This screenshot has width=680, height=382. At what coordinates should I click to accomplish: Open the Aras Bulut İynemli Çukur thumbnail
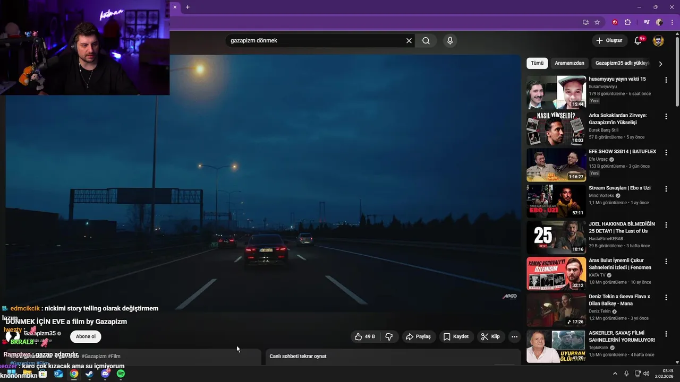[x=556, y=274]
